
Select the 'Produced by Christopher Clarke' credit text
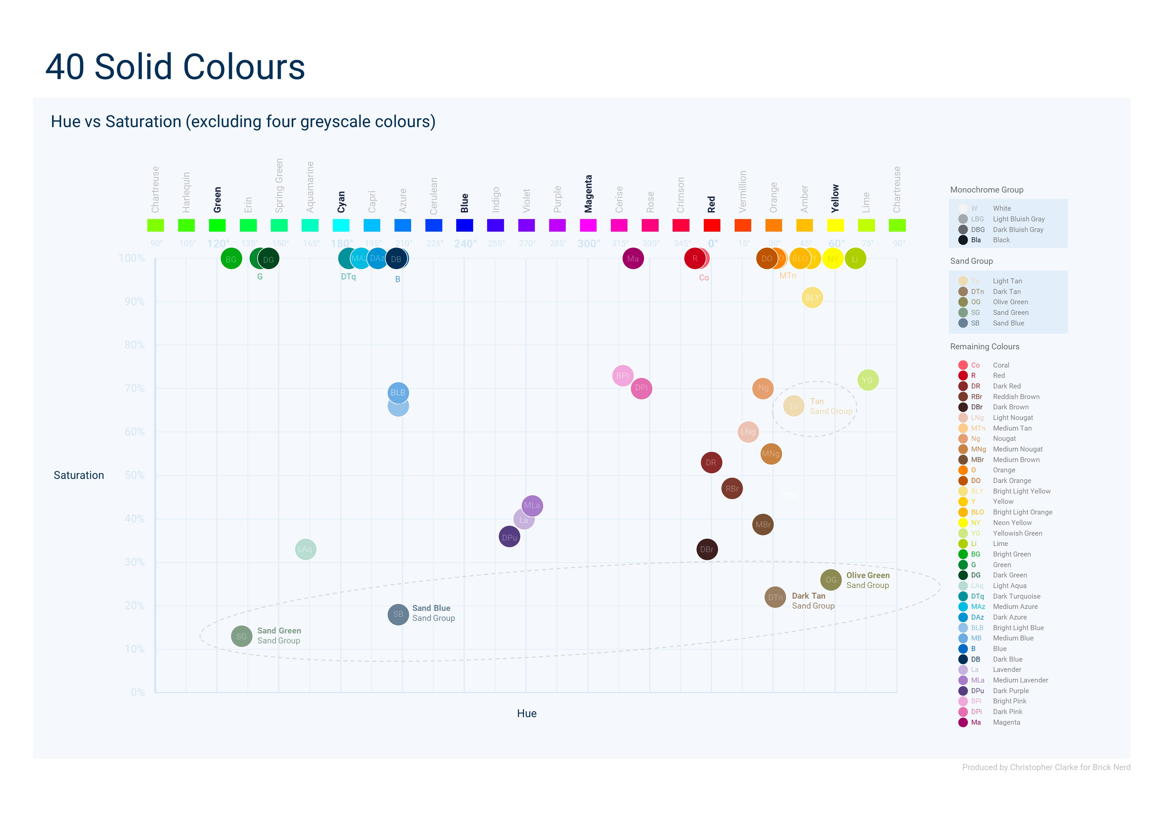pyautogui.click(x=1046, y=767)
